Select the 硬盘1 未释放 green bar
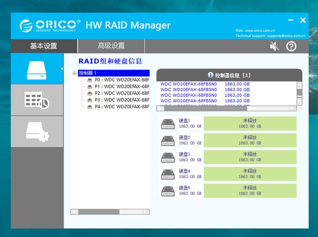Screen dimensions: 318x237 click(x=250, y=123)
